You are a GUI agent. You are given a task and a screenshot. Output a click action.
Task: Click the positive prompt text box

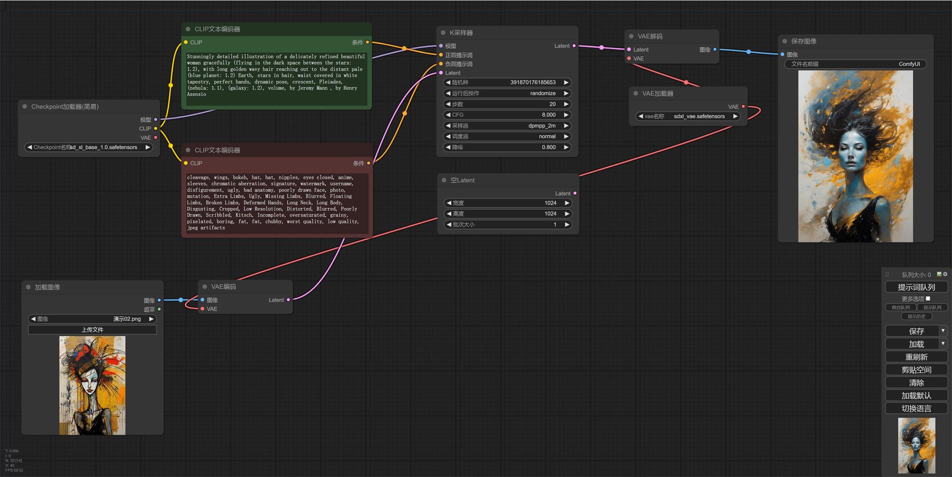[x=276, y=78]
